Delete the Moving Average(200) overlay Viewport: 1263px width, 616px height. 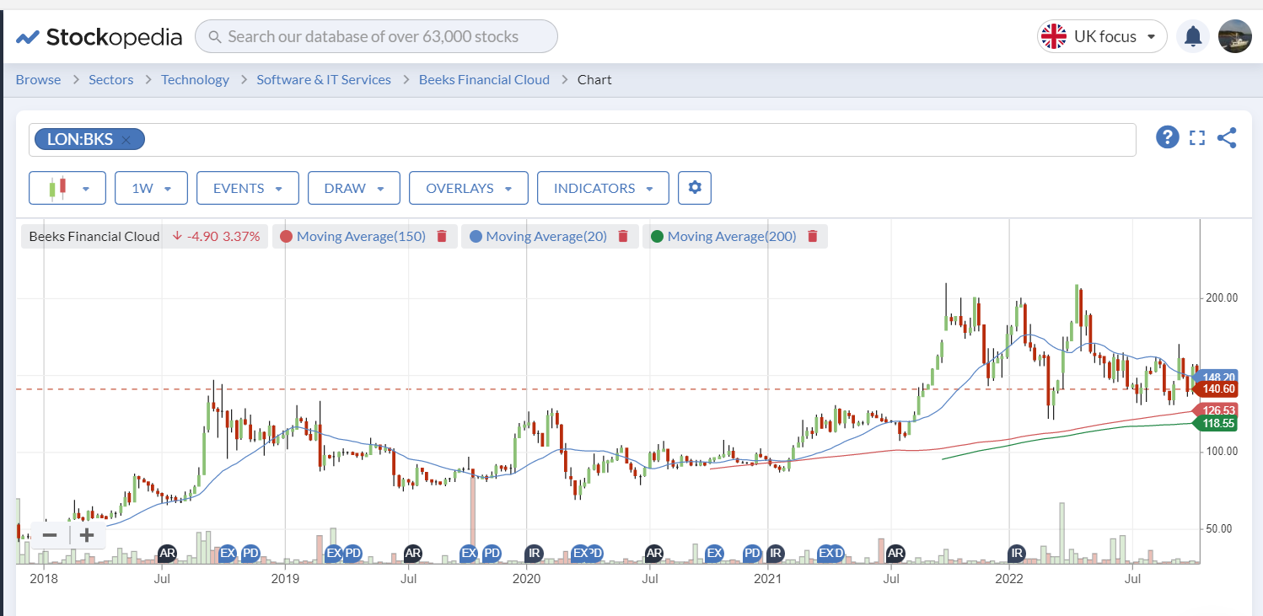[x=813, y=237]
